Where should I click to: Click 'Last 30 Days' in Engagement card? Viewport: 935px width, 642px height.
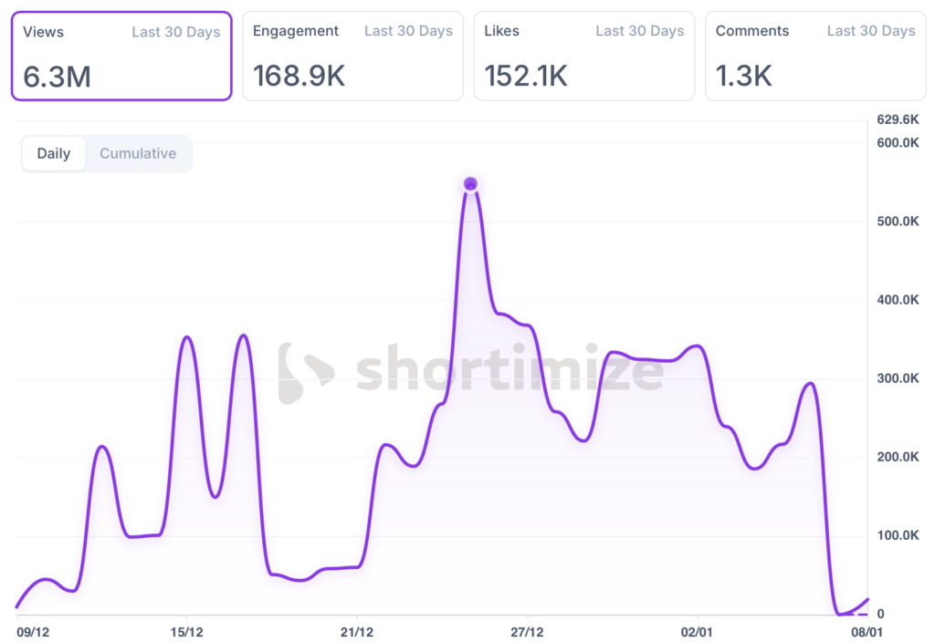coord(408,31)
